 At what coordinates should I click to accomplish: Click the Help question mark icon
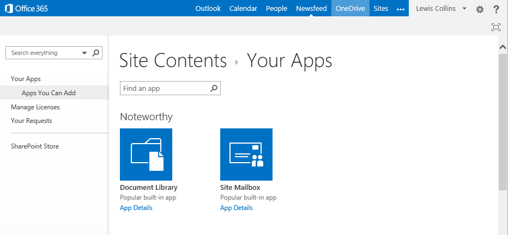pos(496,9)
